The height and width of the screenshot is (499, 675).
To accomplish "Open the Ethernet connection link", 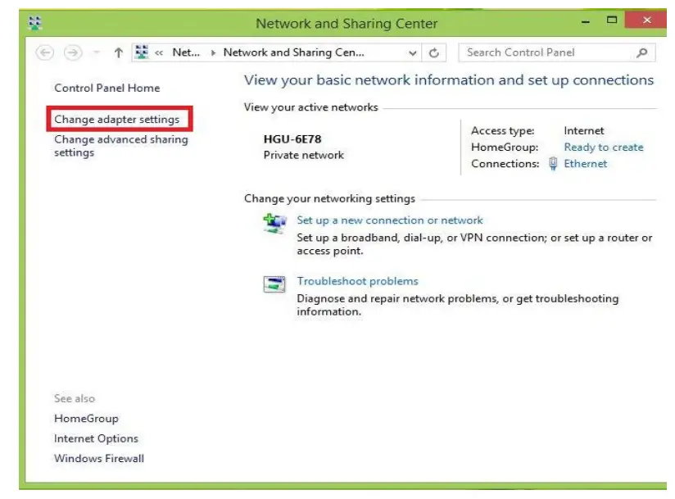I will 585,164.
